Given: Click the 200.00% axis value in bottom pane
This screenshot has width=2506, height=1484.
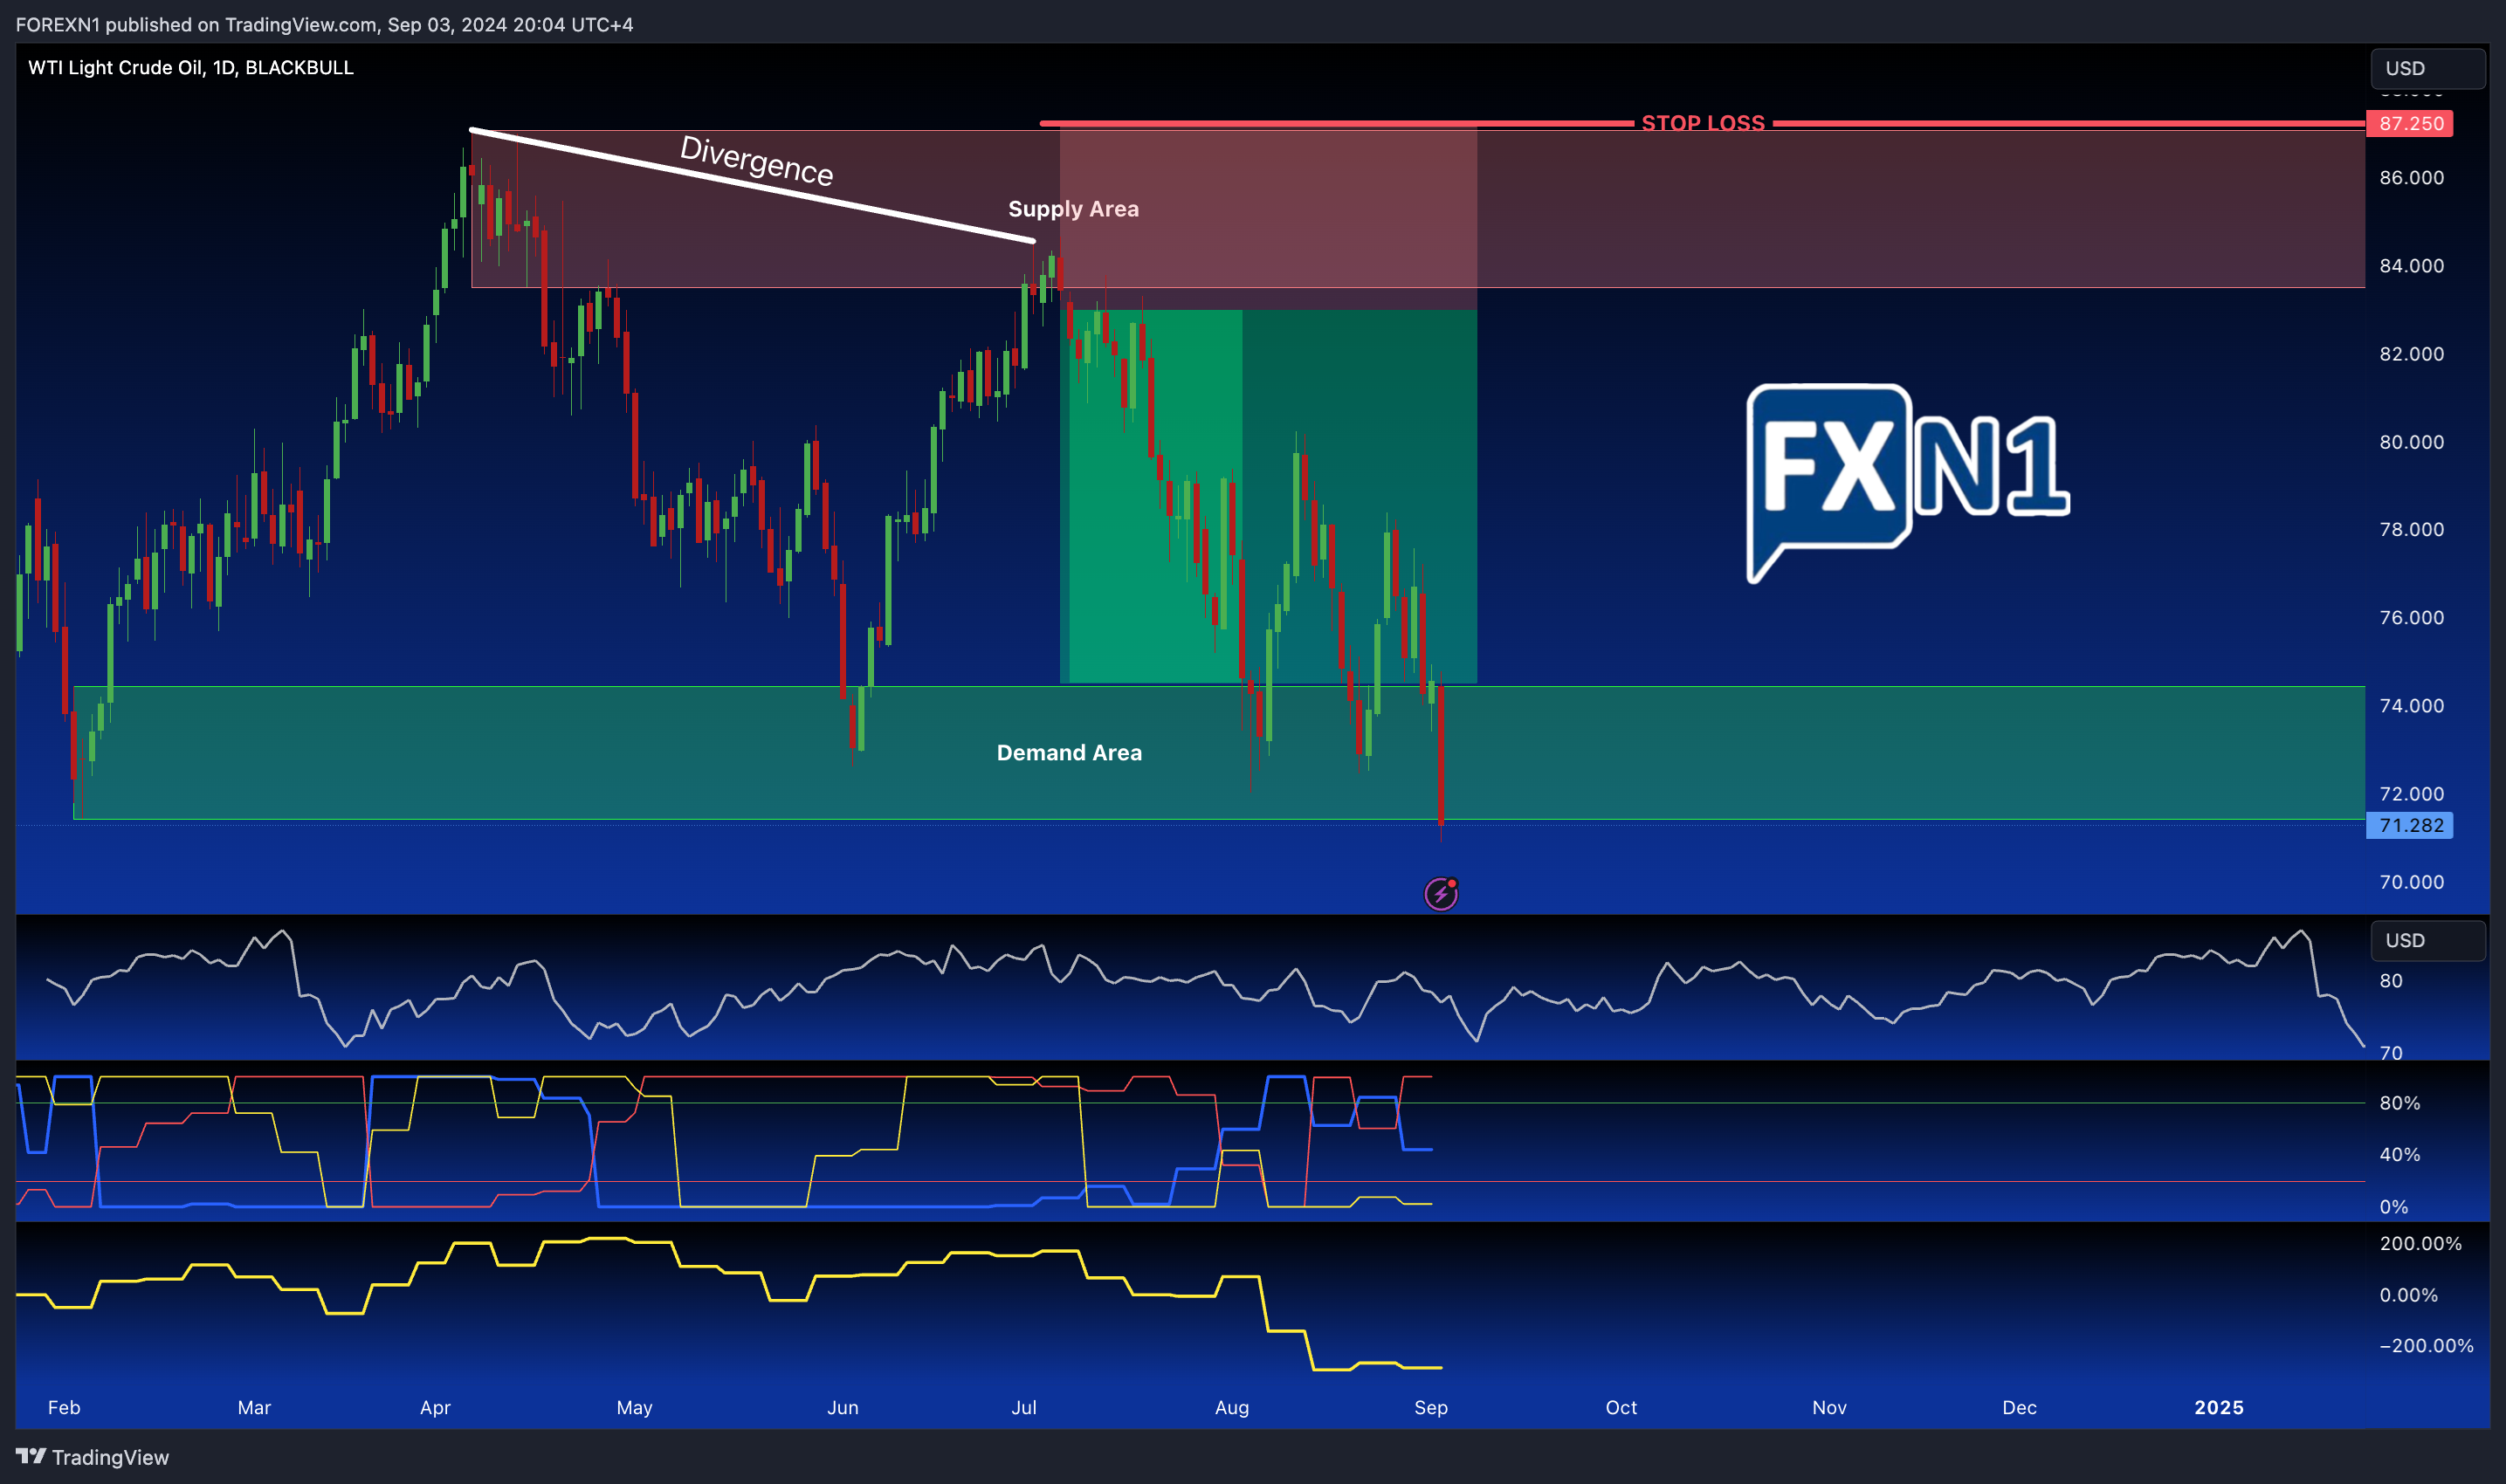Looking at the screenshot, I should click(x=2420, y=1243).
